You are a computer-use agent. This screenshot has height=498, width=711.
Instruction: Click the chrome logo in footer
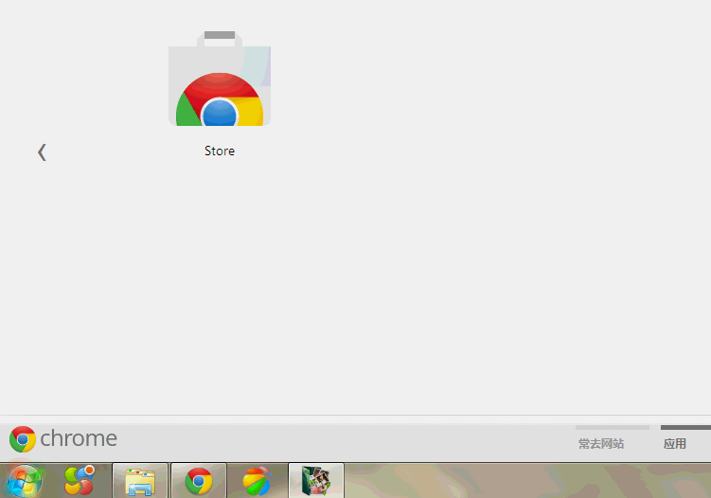click(63, 439)
